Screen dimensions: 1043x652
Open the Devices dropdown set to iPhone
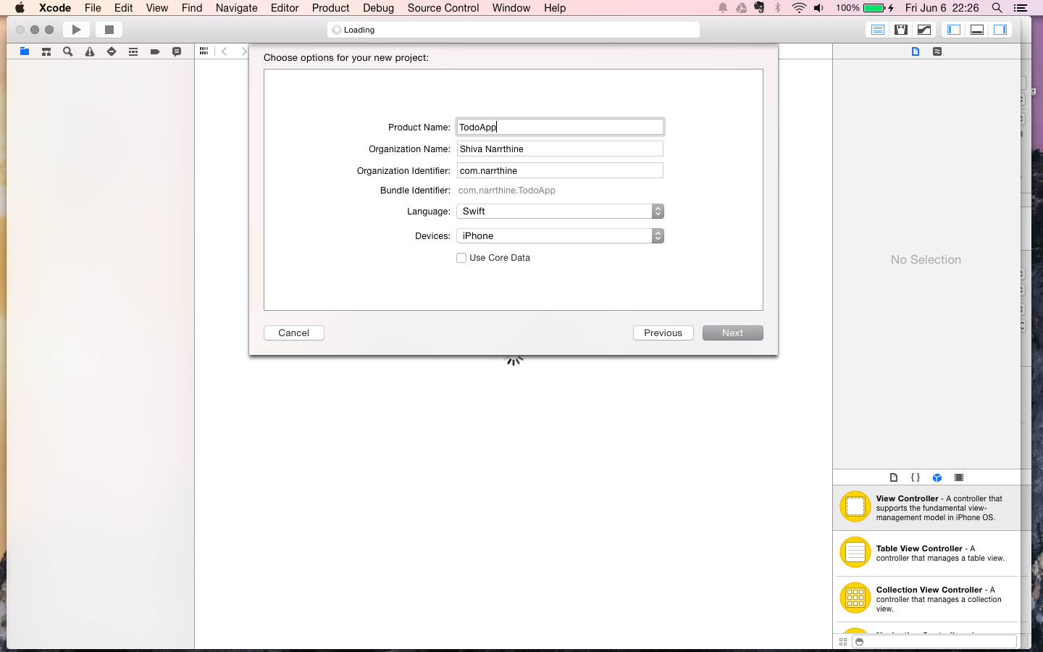[560, 236]
